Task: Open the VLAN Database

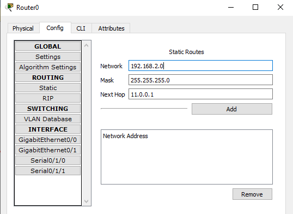Action: pyautogui.click(x=48, y=119)
